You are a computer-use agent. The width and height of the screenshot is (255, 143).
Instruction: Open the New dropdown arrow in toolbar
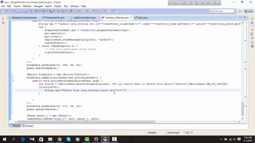click(6, 11)
